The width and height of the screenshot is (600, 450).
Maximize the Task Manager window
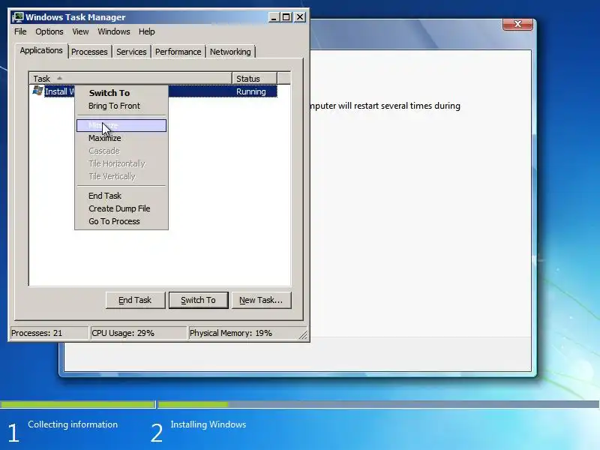point(286,17)
